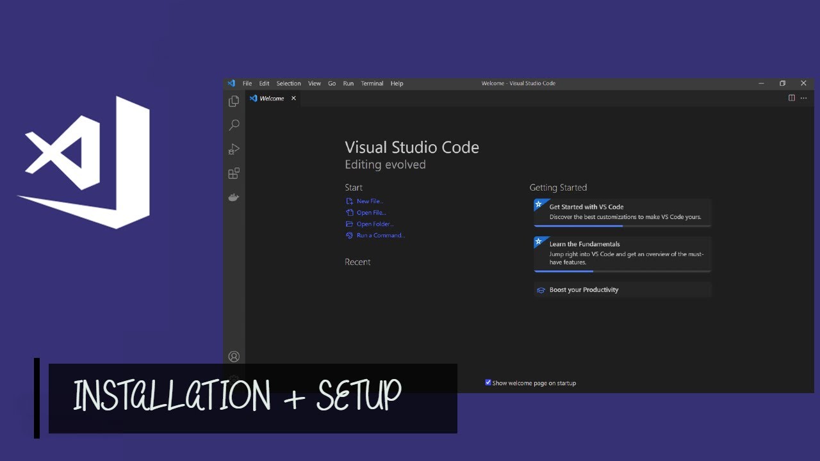This screenshot has height=461, width=820.
Task: Minimize the VS Code window
Action: pos(761,83)
